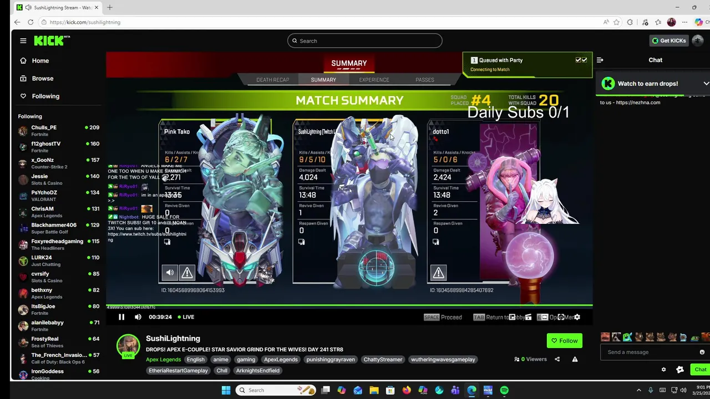Toggle theater mode on player
The width and height of the screenshot is (710, 399).
click(x=545, y=317)
